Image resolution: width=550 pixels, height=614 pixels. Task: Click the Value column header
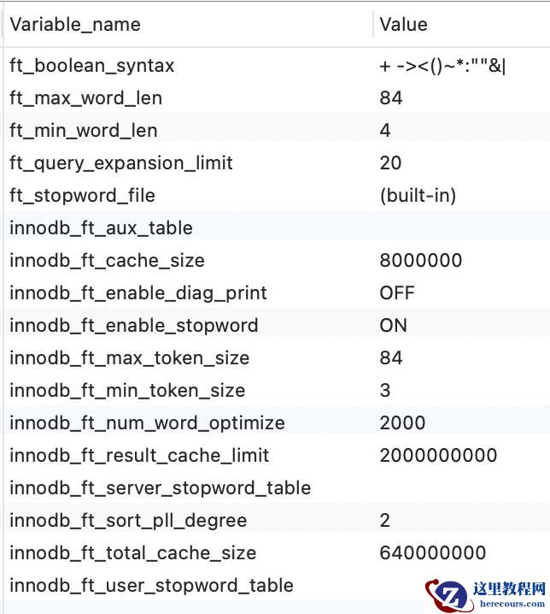pyautogui.click(x=403, y=24)
